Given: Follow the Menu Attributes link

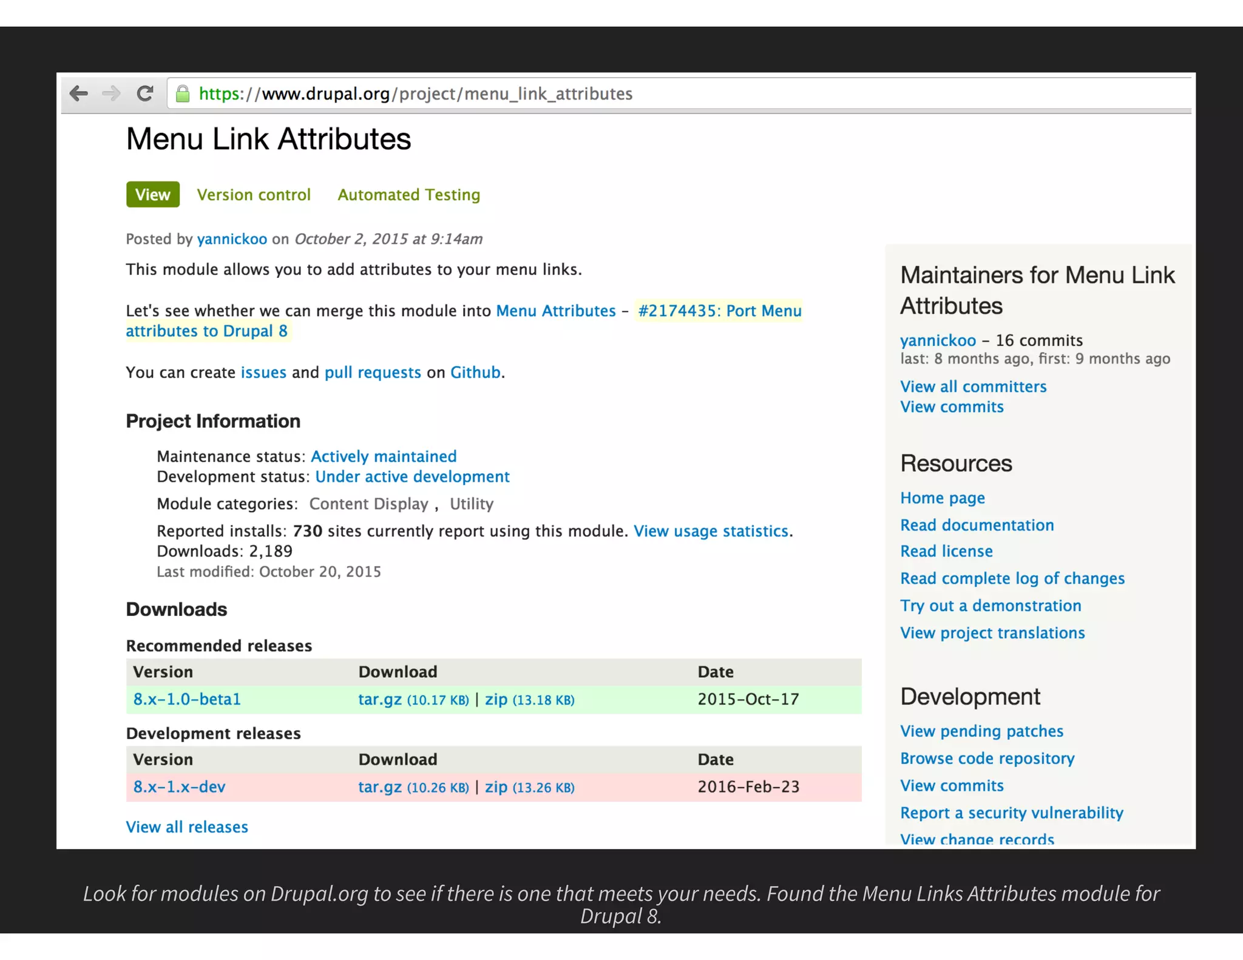Looking at the screenshot, I should [556, 311].
